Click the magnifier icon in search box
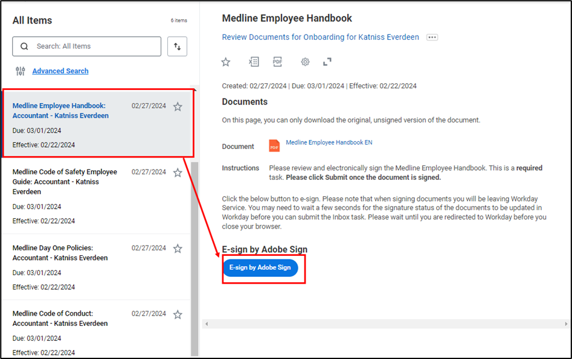Screen dimensions: 572x359 click(x=24, y=46)
